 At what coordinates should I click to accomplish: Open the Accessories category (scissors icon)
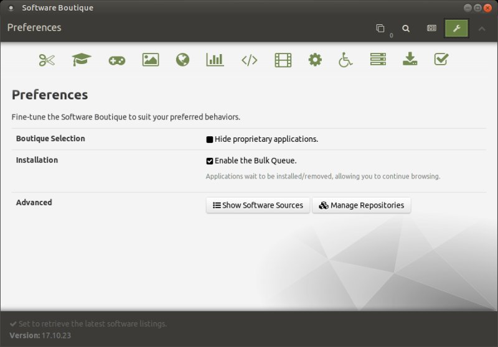[x=47, y=60]
